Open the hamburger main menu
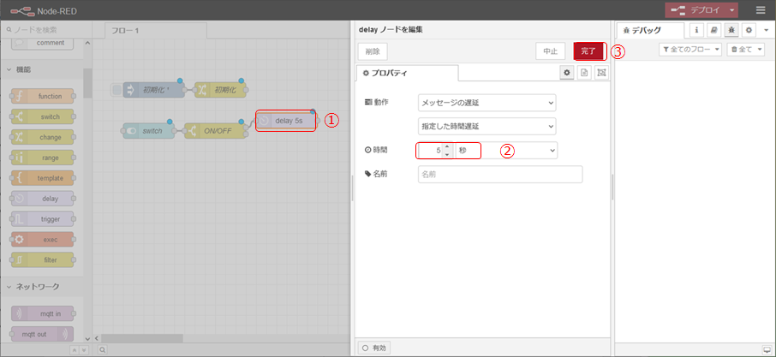 click(x=761, y=9)
